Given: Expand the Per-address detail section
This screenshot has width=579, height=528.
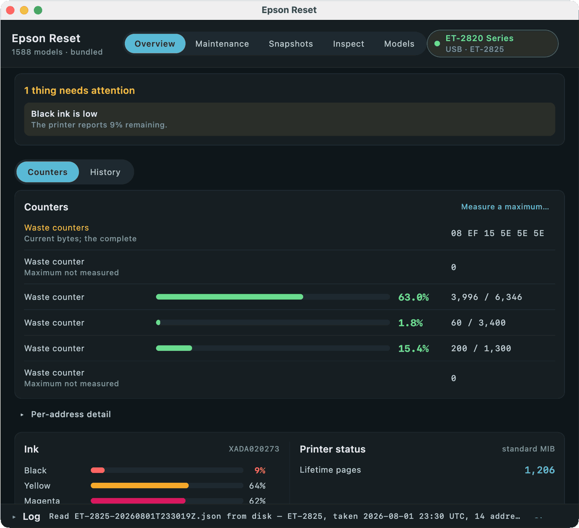Looking at the screenshot, I should pos(22,415).
